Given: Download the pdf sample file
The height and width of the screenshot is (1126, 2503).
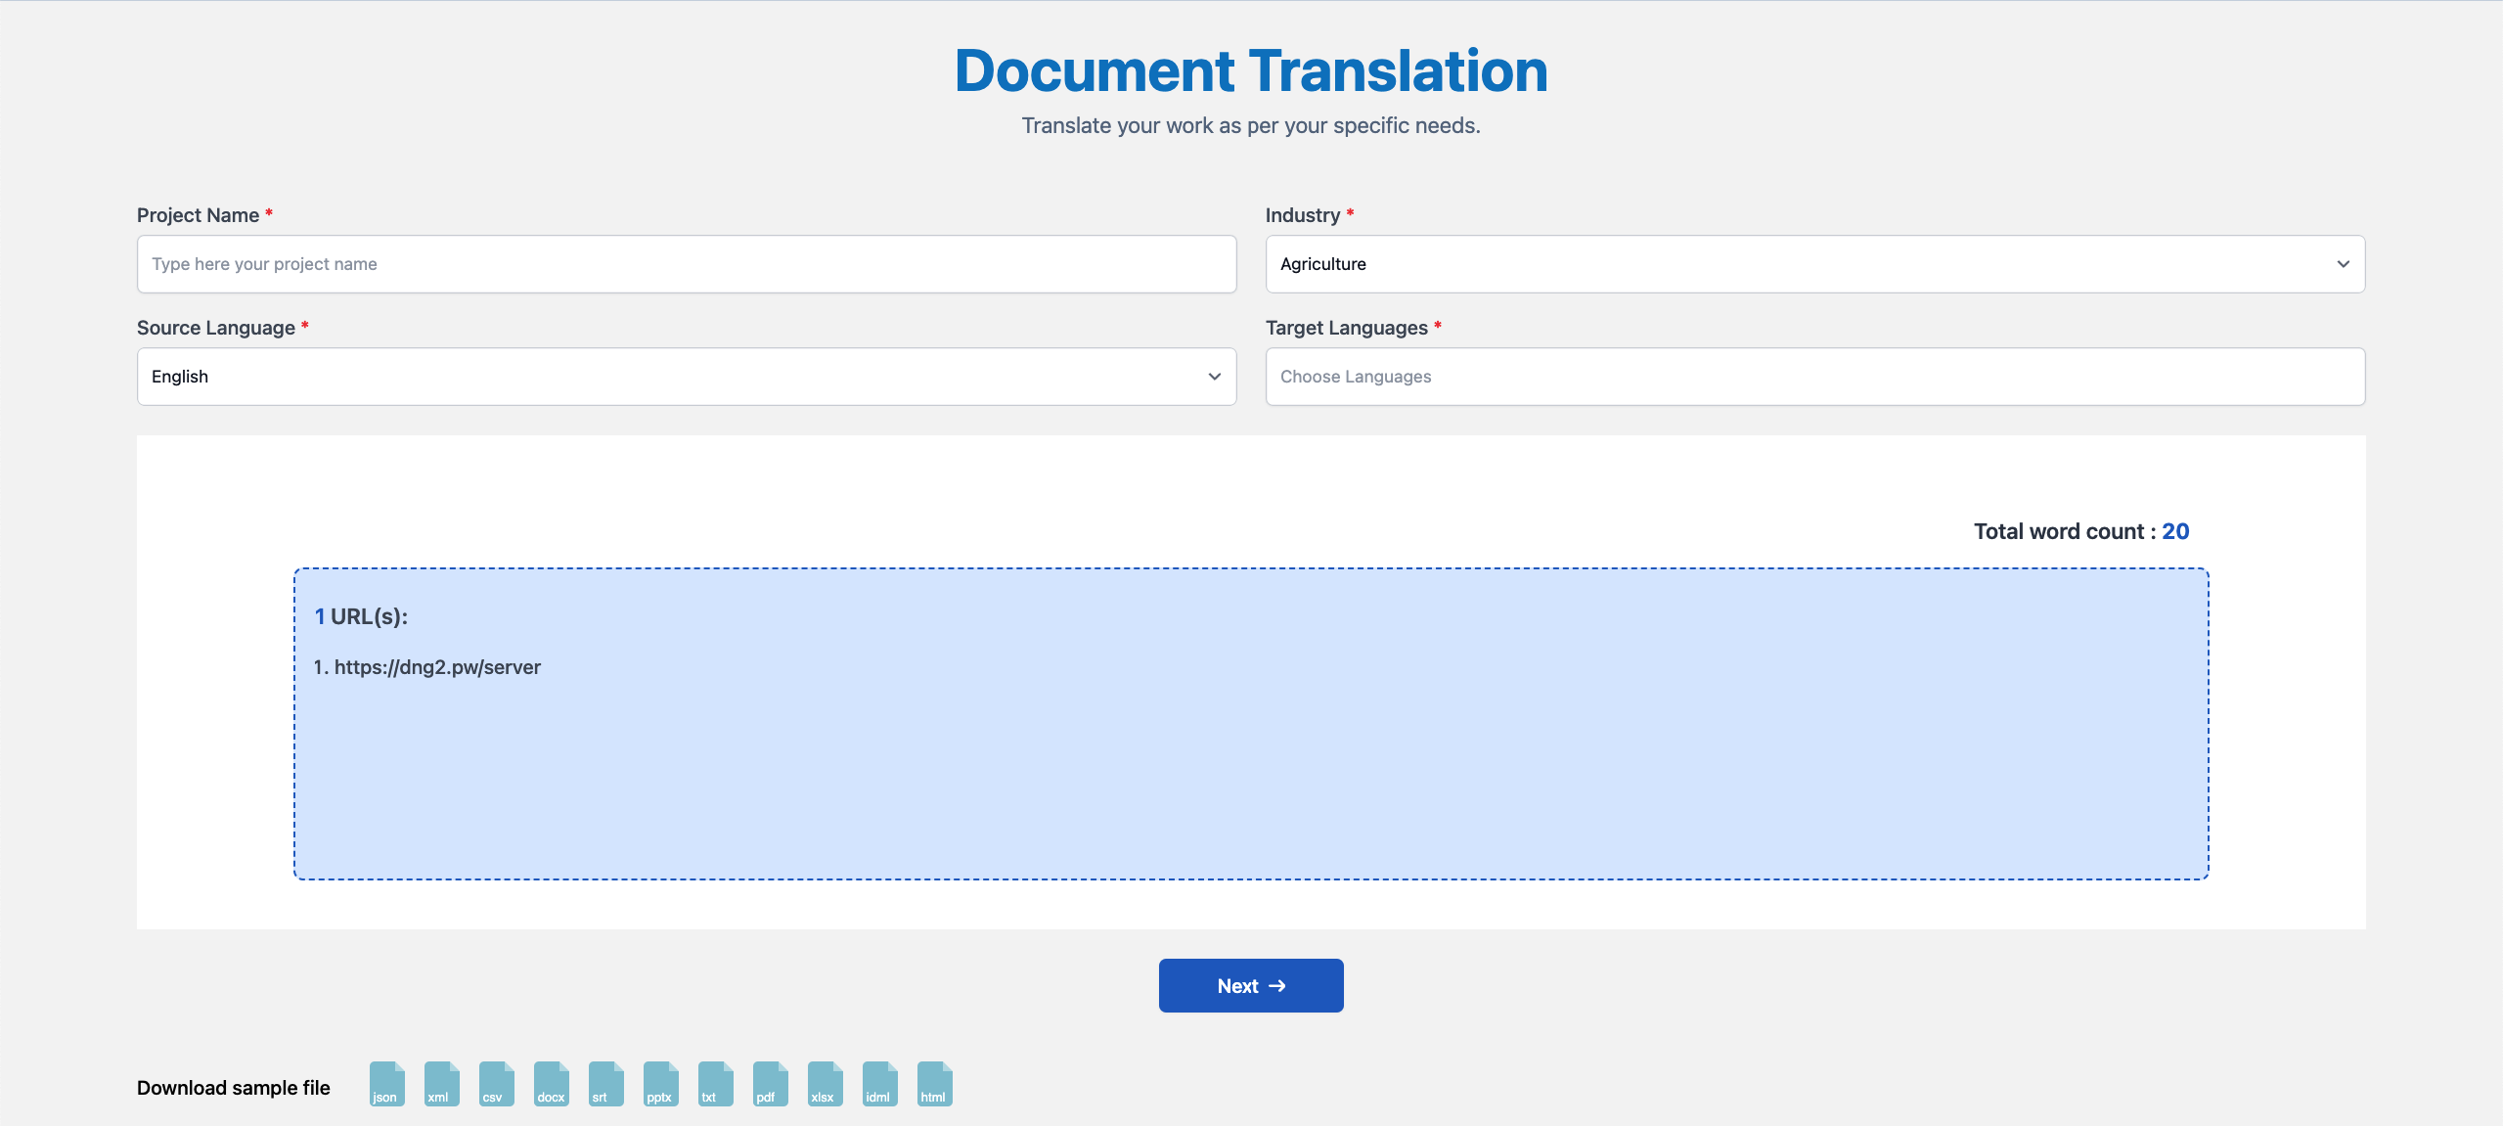Looking at the screenshot, I should 770,1084.
